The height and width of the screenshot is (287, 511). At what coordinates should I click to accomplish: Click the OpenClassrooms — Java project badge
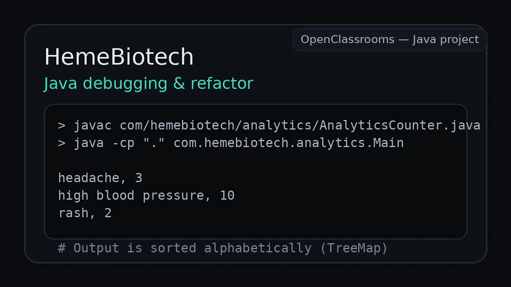390,39
